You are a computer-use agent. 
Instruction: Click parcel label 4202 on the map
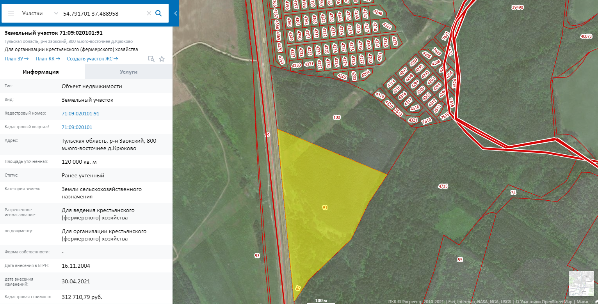click(x=342, y=77)
